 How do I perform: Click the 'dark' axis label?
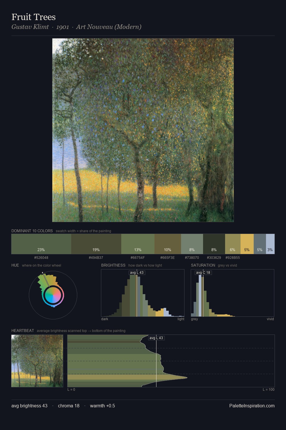point(105,319)
